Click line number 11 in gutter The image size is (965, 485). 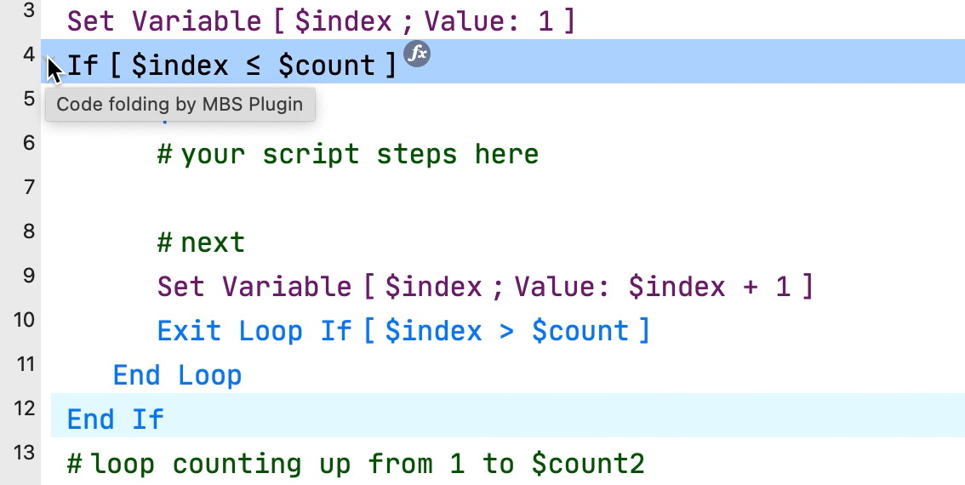(x=23, y=364)
